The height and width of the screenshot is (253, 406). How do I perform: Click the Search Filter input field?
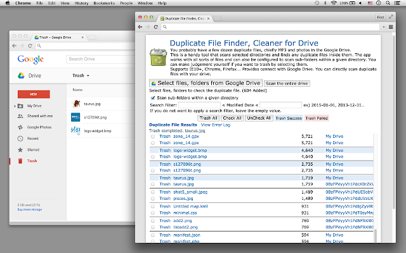pyautogui.click(x=199, y=105)
